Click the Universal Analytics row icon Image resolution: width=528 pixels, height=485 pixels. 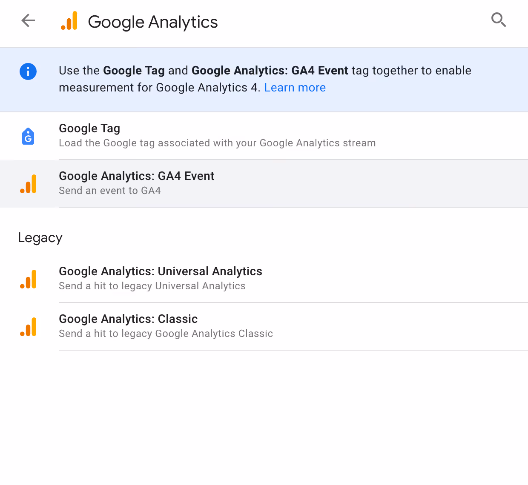(x=28, y=279)
